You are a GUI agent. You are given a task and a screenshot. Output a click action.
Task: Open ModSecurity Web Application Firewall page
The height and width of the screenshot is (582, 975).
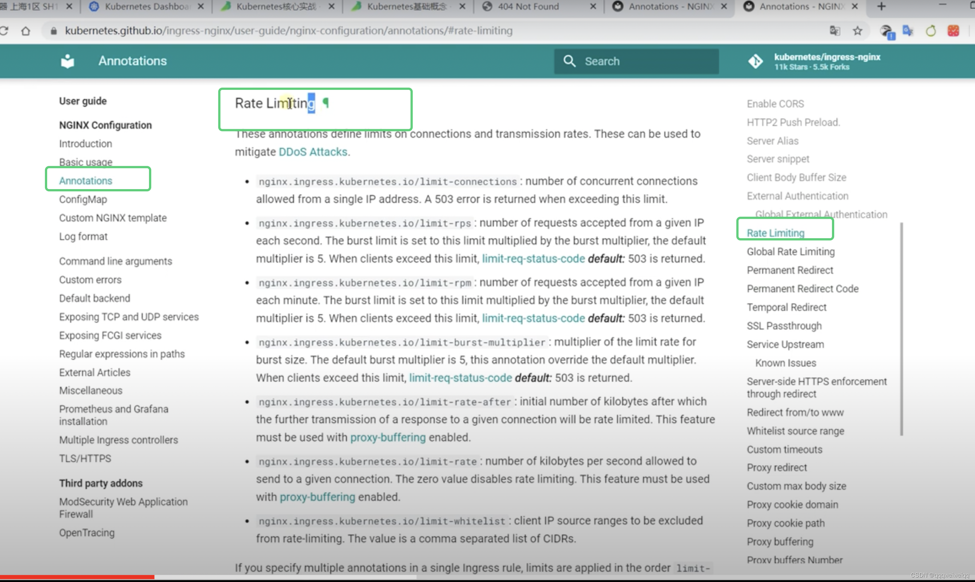[x=123, y=507]
